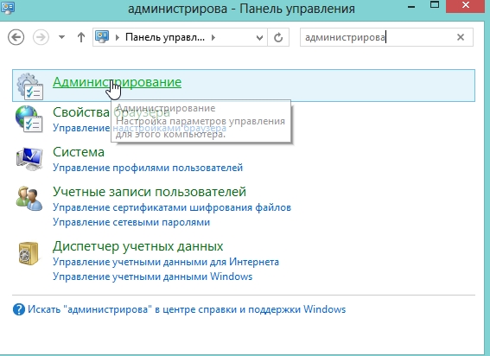Click the window title bar system icon
This screenshot has height=356, width=490.
tap(8, 7)
